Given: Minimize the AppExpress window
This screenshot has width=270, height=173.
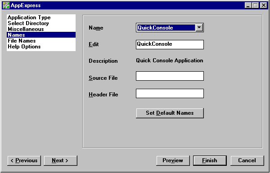Looking at the screenshot, I should click(248, 5).
